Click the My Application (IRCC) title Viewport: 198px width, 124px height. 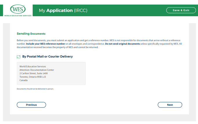[63, 10]
